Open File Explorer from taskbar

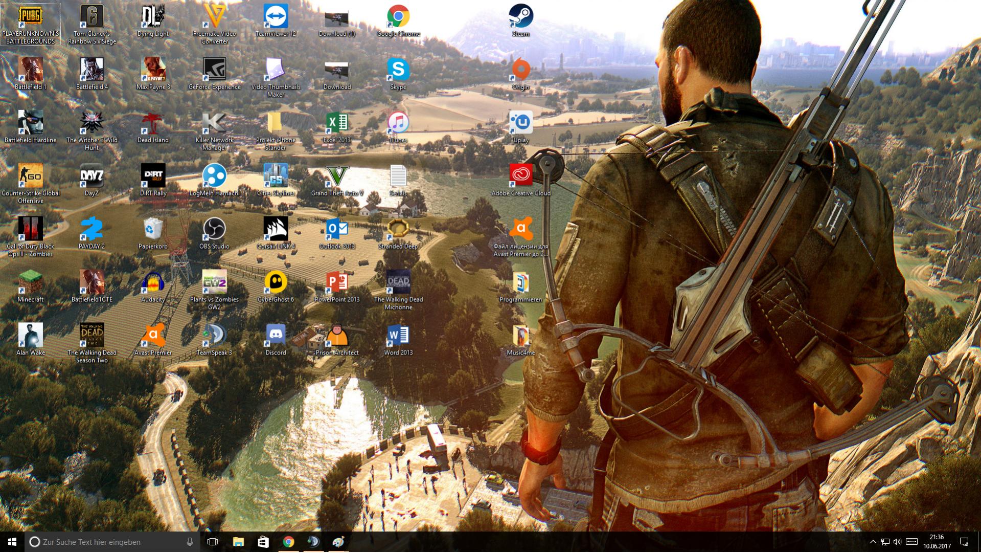(238, 542)
